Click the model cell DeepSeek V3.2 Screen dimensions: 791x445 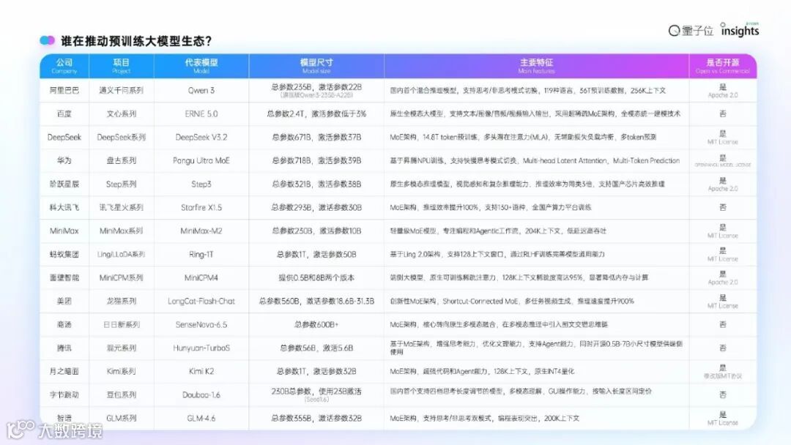pyautogui.click(x=201, y=137)
